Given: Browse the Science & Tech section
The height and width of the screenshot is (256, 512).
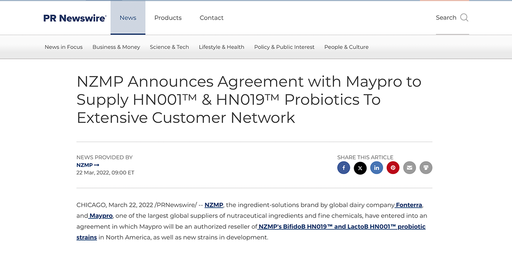Looking at the screenshot, I should pyautogui.click(x=169, y=47).
